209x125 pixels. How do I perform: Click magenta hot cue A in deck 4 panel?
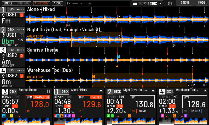[162, 116]
